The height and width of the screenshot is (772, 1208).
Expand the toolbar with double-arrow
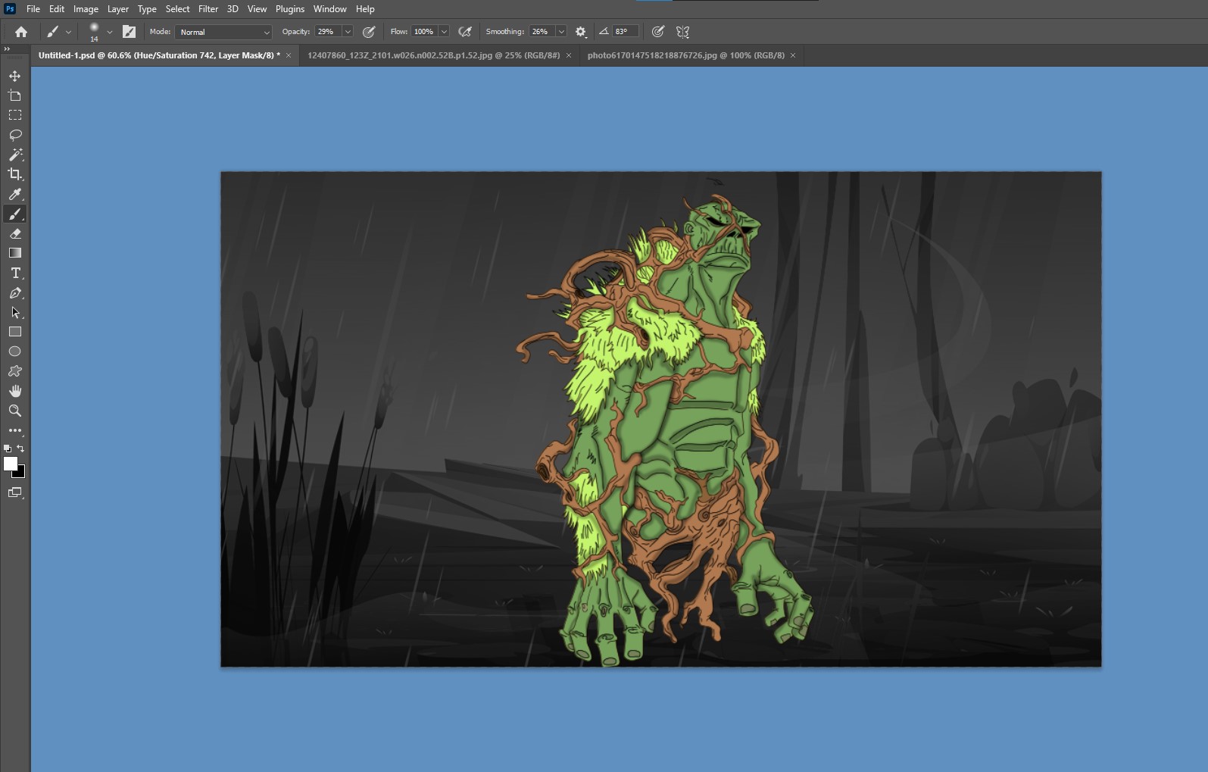(7, 48)
